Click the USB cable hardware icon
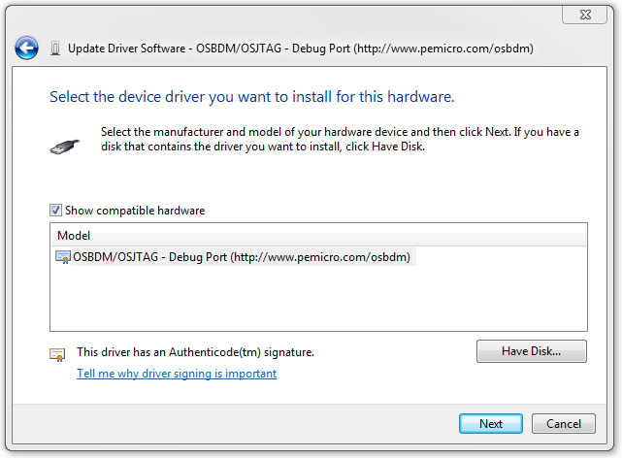The width and height of the screenshot is (622, 458). [x=64, y=144]
